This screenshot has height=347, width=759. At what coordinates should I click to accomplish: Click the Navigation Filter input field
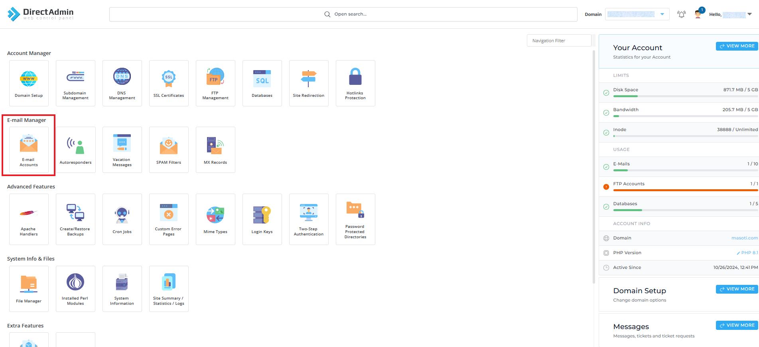point(558,41)
